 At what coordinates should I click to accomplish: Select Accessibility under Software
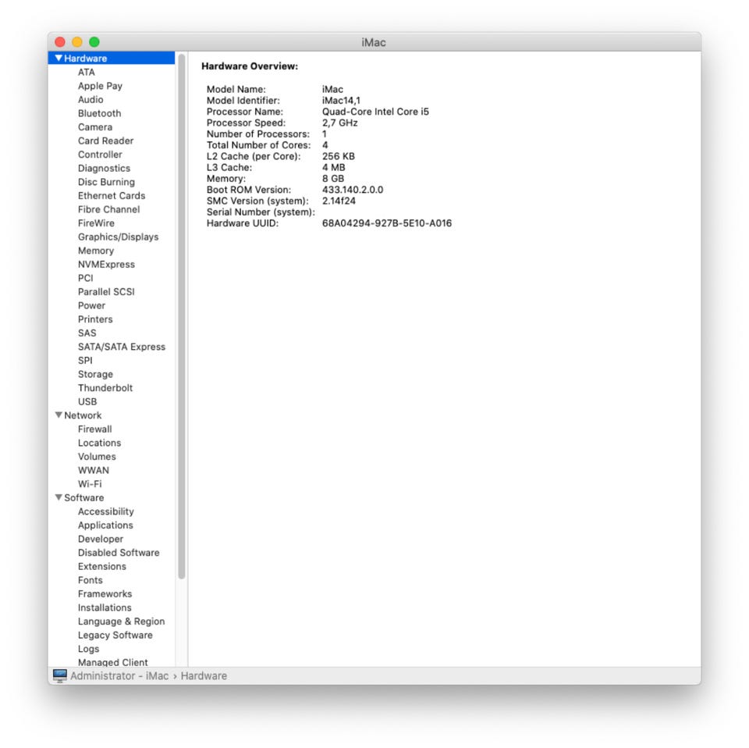pos(106,512)
